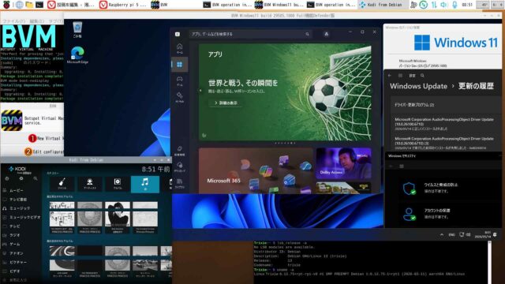Open Windows notification bell icon
The image size is (505, 284).
coord(495,235)
